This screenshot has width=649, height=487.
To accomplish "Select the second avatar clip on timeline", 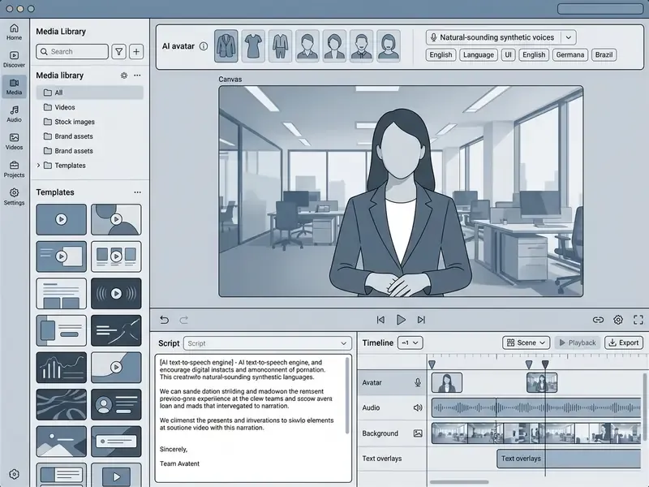I will pos(542,382).
